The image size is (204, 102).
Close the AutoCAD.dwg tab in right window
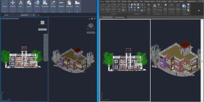click(127, 17)
